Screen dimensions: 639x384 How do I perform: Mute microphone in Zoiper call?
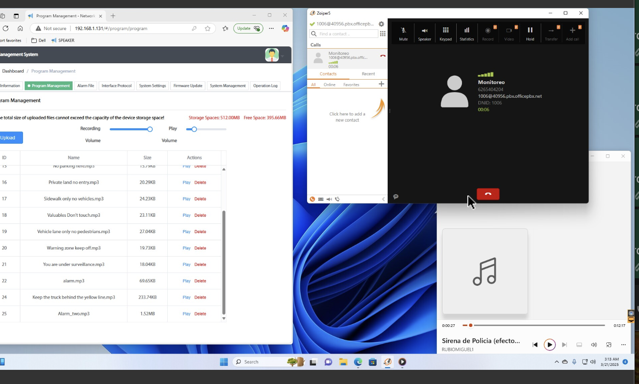pyautogui.click(x=403, y=33)
